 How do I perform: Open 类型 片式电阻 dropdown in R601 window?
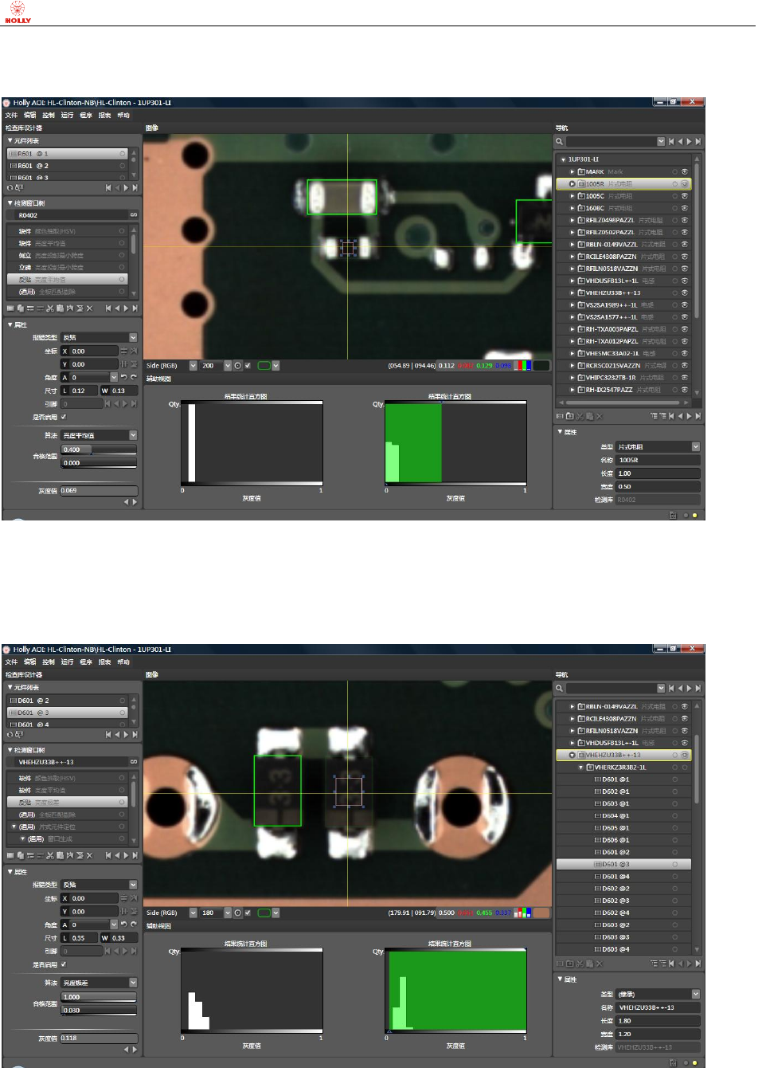696,447
